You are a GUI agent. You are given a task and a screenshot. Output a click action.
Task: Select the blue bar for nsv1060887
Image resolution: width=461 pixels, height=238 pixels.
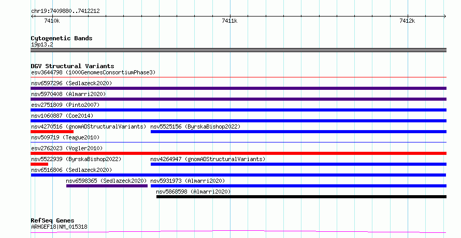[x=238, y=121]
